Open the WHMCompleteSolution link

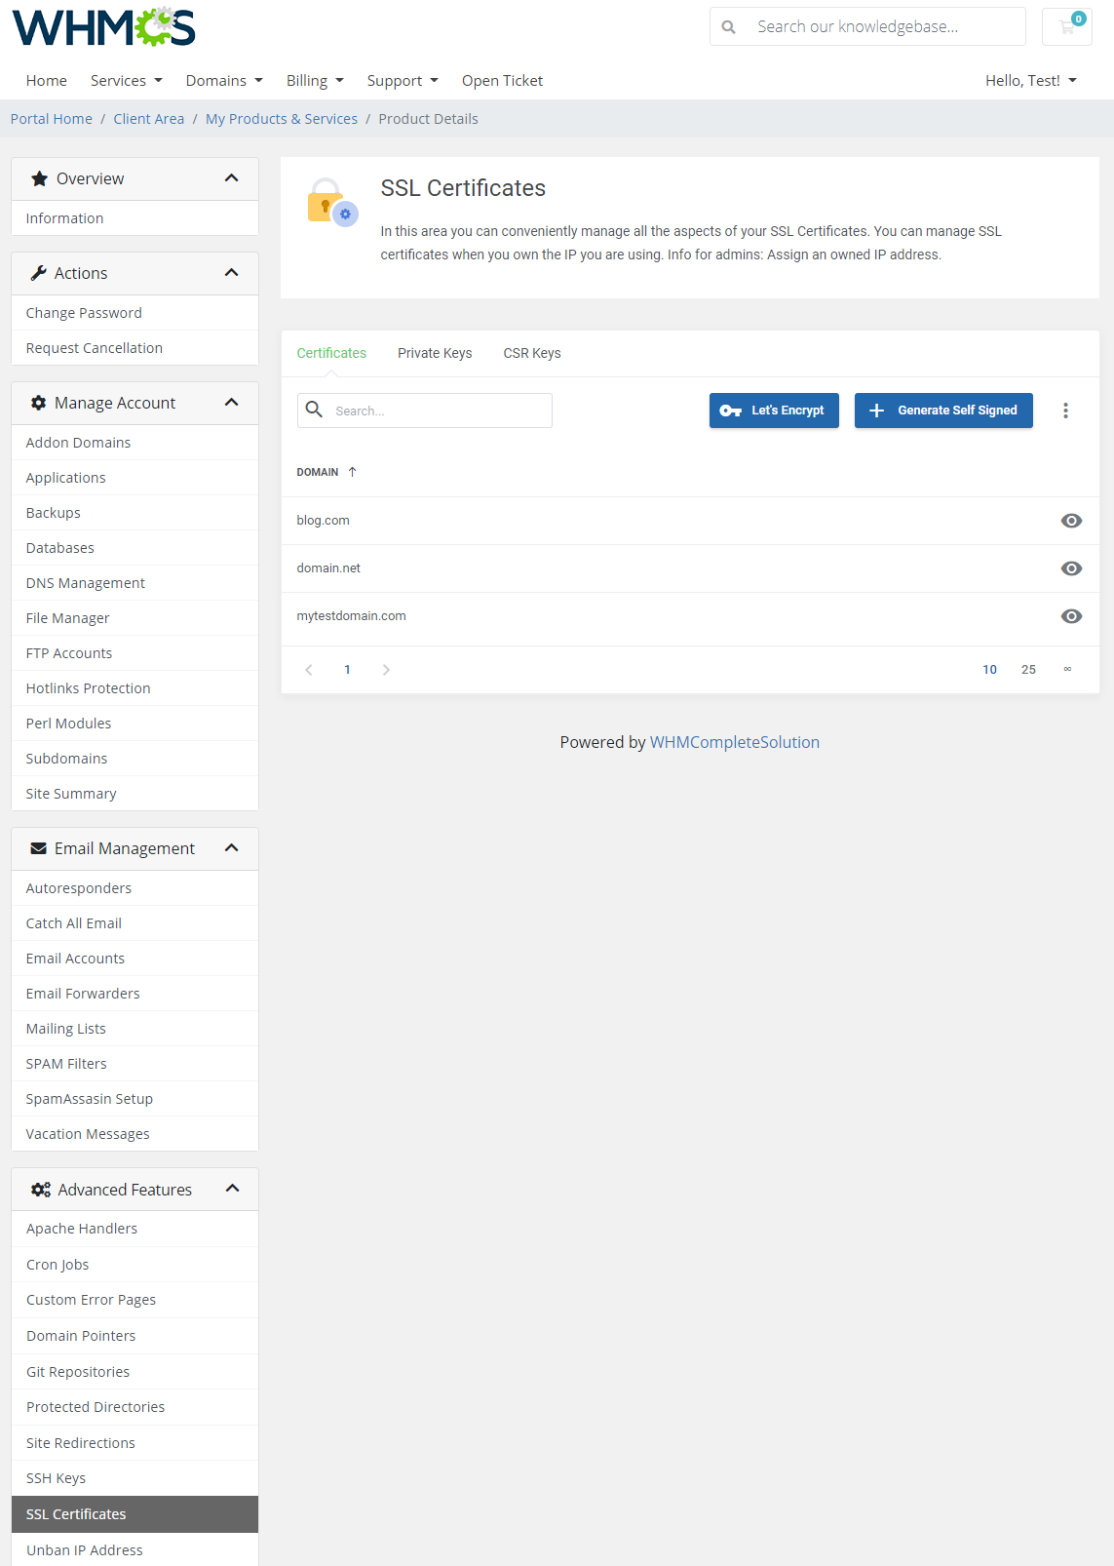coord(735,742)
